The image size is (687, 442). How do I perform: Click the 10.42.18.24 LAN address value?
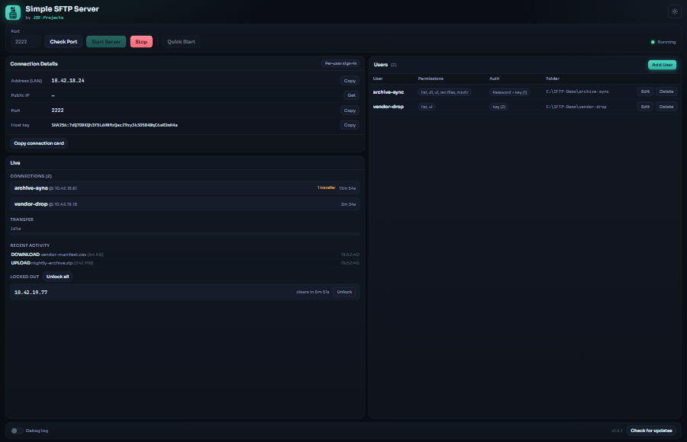coord(68,81)
